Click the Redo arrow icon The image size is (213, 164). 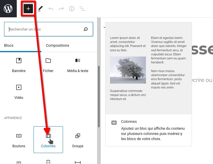[x=61, y=9]
